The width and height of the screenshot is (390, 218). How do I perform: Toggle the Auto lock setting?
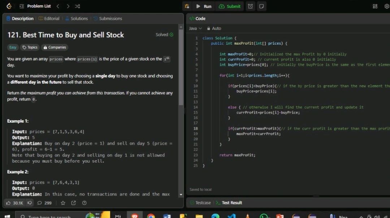(x=214, y=28)
